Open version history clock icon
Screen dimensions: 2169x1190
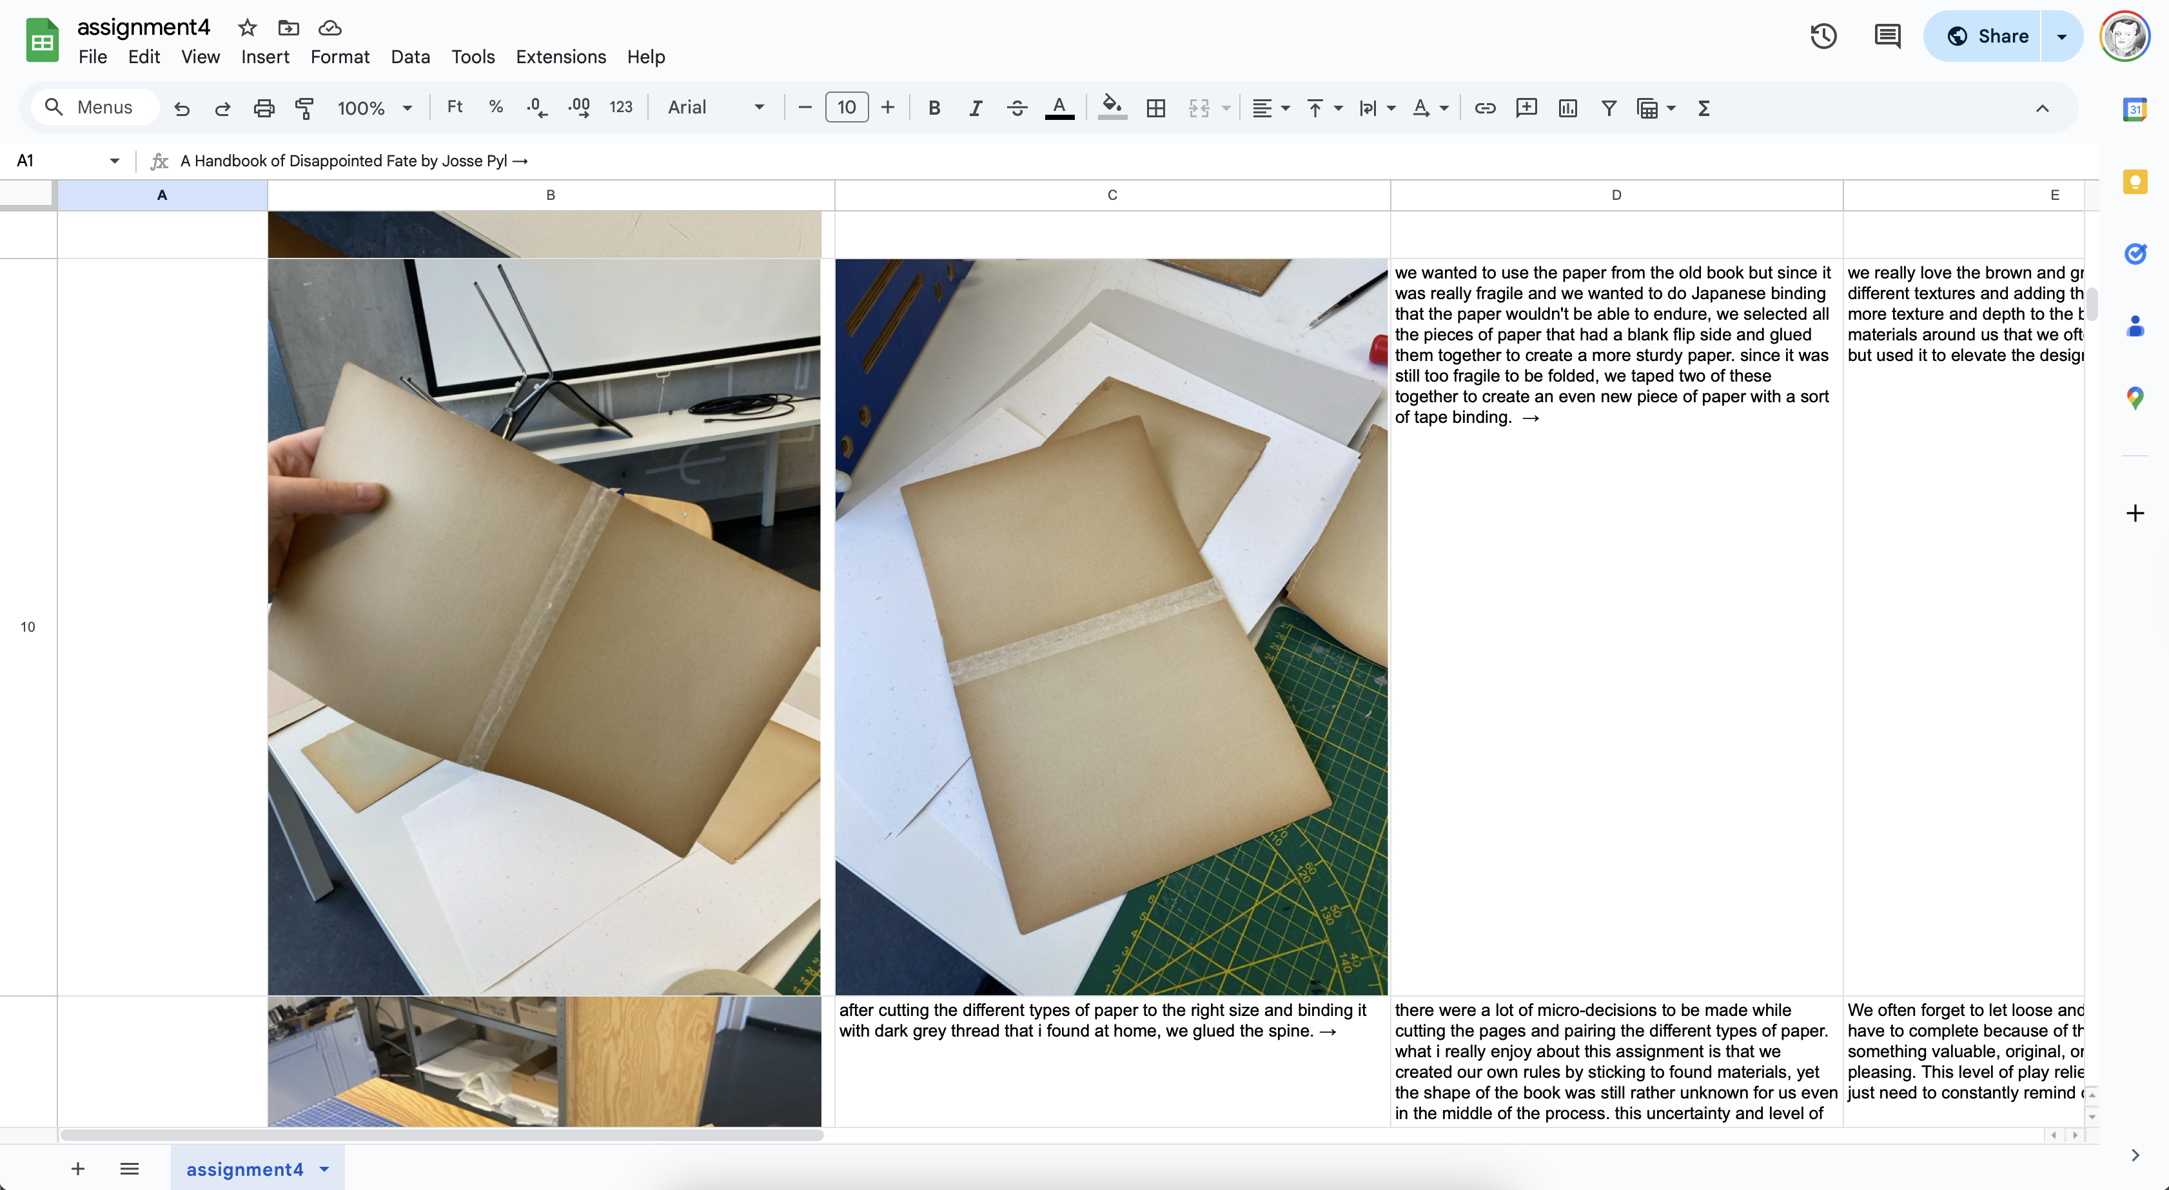pyautogui.click(x=1823, y=36)
